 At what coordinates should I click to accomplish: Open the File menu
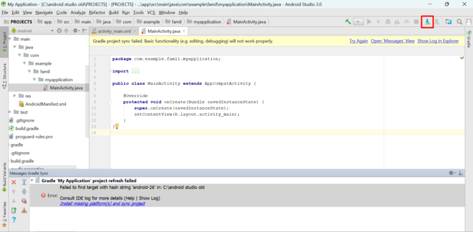(x=5, y=13)
